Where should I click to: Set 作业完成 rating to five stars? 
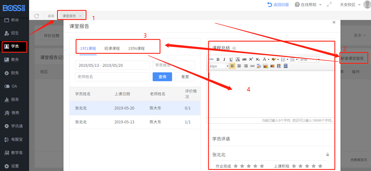pyautogui.click(x=262, y=166)
